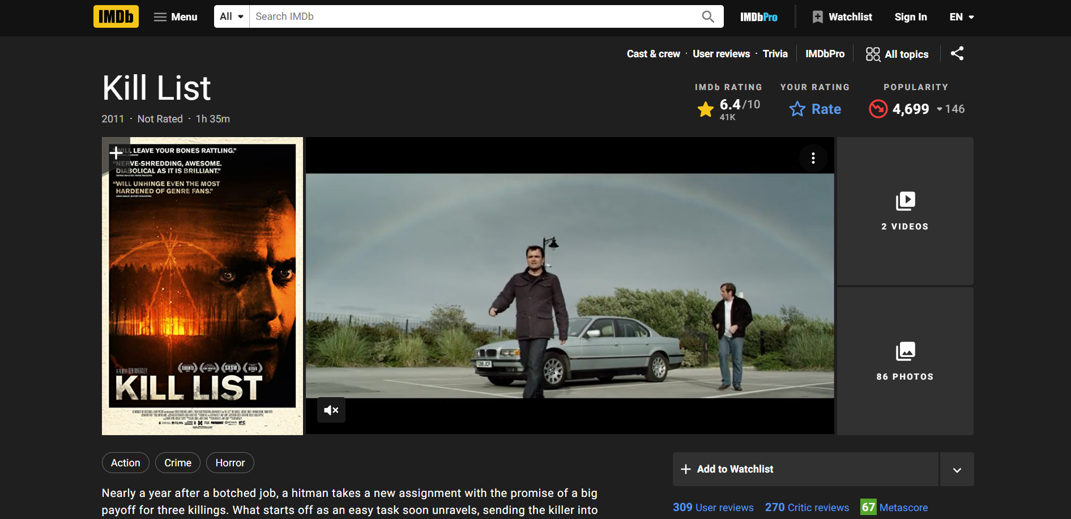Image resolution: width=1071 pixels, height=519 pixels.
Task: Click the magnifying glass search icon
Action: click(x=708, y=16)
